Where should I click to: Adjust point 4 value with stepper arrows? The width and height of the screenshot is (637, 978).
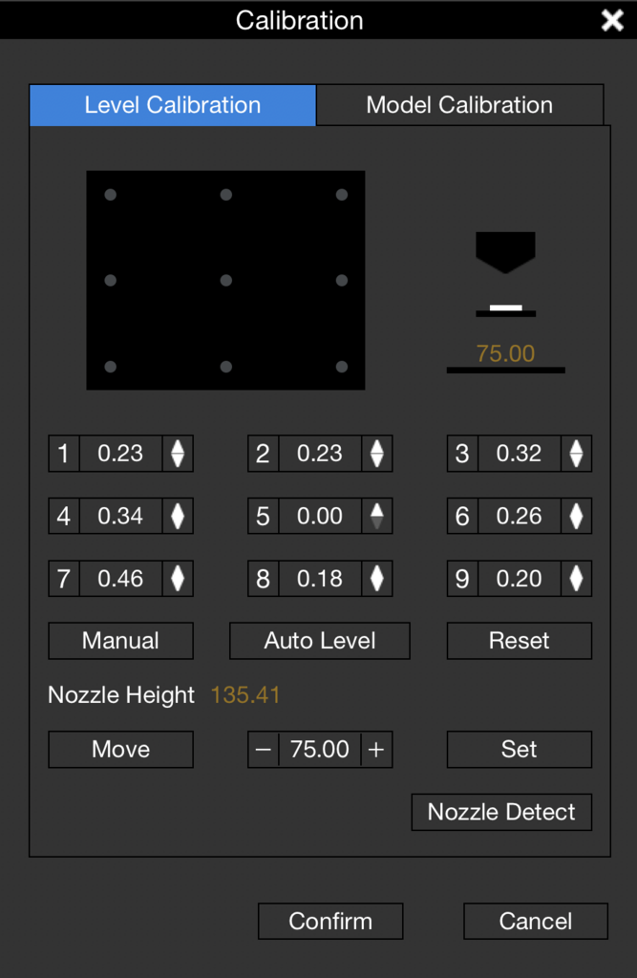[178, 516]
